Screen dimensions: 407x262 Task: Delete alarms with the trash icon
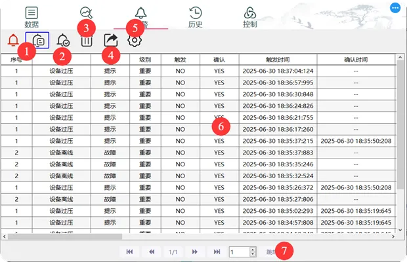87,41
